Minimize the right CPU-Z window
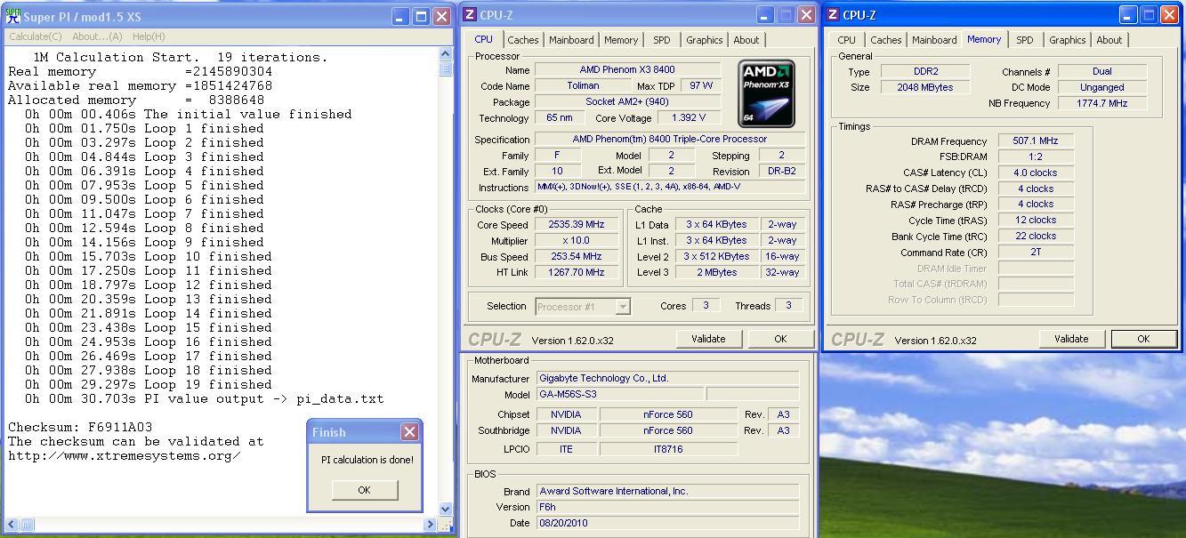Screen dimensions: 1186x538 pyautogui.click(x=1128, y=15)
